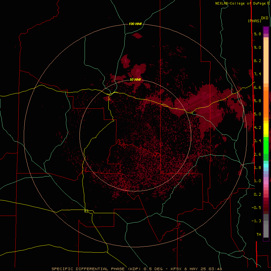Image resolution: width=271 pixels, height=271 pixels.
Task: Click the '100 NMI' range ring label
Action: click(x=135, y=24)
